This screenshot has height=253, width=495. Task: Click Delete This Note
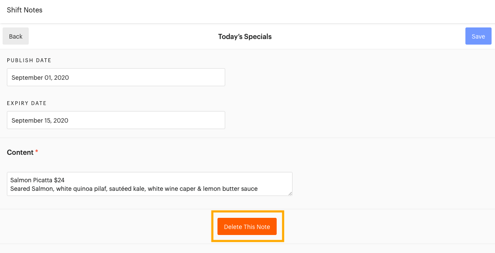[247, 226]
